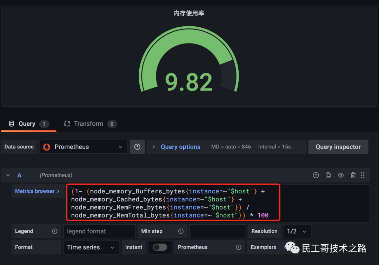Click the Legend info icon
This screenshot has width=379, height=265.
coord(55,231)
